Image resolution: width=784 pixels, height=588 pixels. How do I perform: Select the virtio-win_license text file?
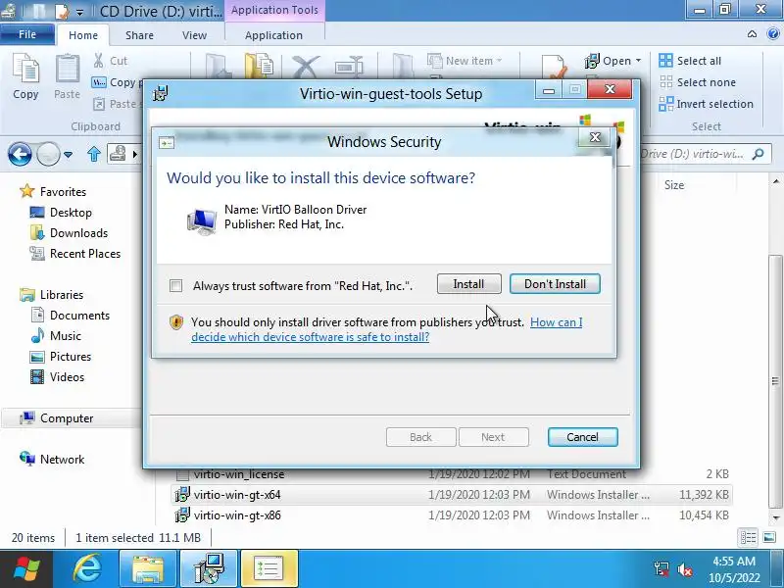[452, 473]
